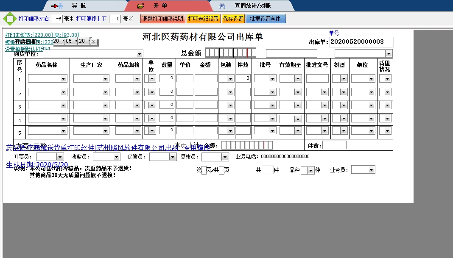Screen dimensions: 453x258
Task: Open the 查询统计/对账 tab
Action: 252,6
